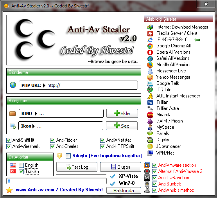This screenshot has height=198, width=217.
Task: Toggle the Anti-Vmware section checkbox
Action: click(x=154, y=165)
